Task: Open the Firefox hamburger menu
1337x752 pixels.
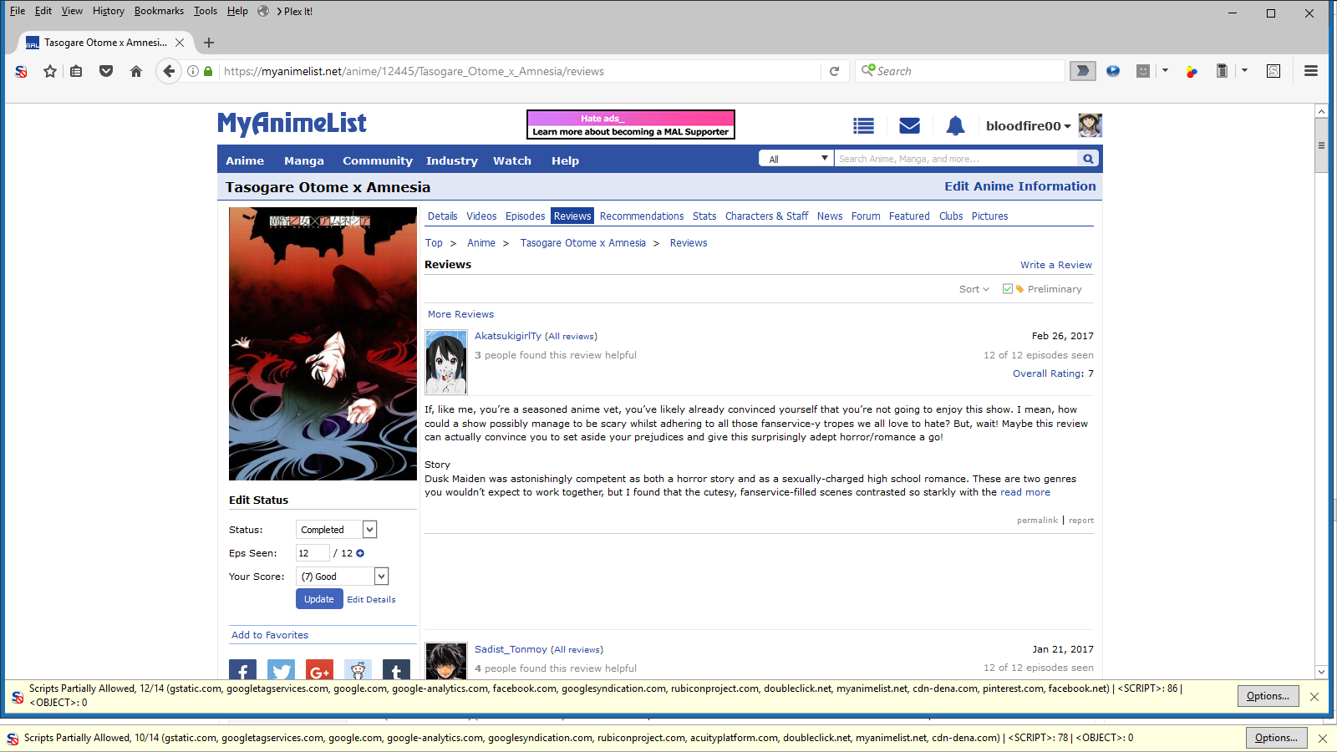Action: pos(1310,71)
